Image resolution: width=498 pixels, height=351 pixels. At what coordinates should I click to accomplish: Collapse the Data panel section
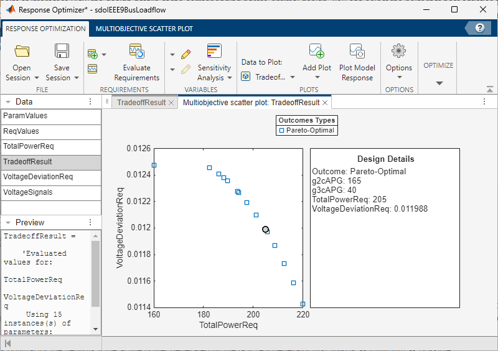(7, 102)
